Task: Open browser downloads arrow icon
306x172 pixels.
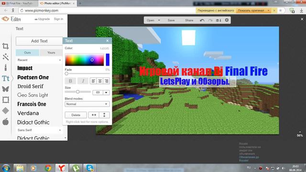Action: [302, 11]
